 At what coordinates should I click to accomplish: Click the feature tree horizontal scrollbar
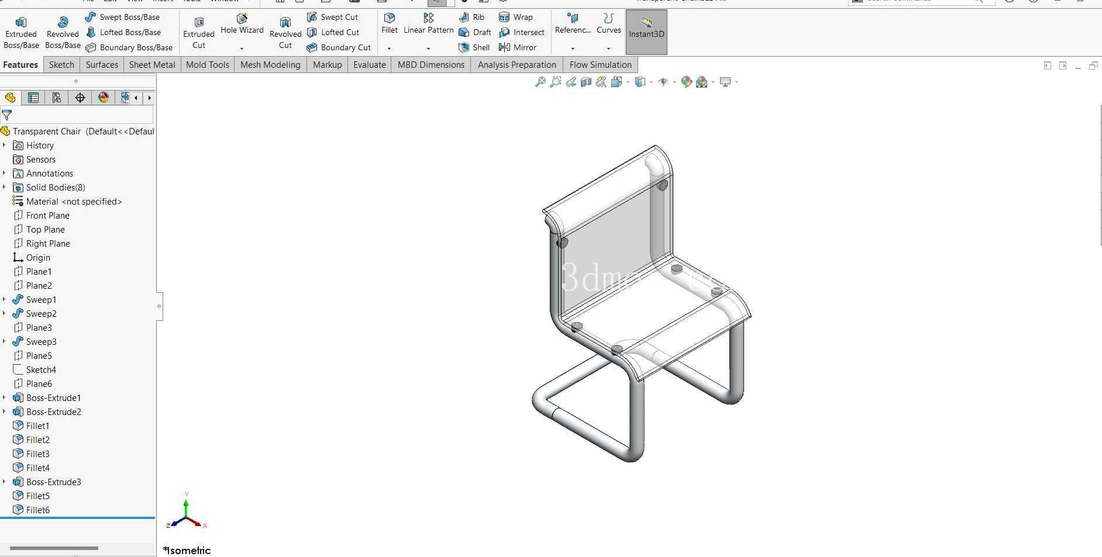tap(54, 548)
